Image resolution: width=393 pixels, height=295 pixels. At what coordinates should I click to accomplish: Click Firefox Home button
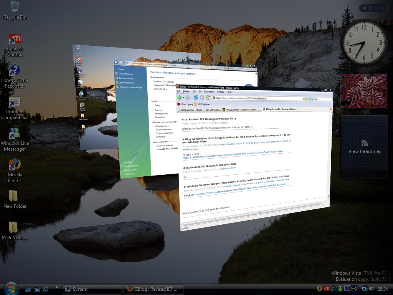pos(208,98)
